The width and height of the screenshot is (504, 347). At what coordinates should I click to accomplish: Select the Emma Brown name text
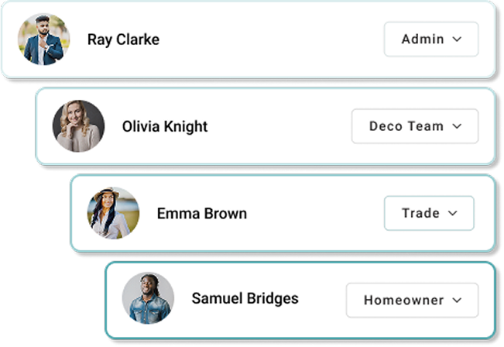[201, 213]
